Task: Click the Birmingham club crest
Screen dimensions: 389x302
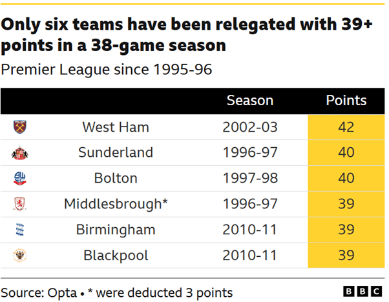Action: tap(19, 230)
